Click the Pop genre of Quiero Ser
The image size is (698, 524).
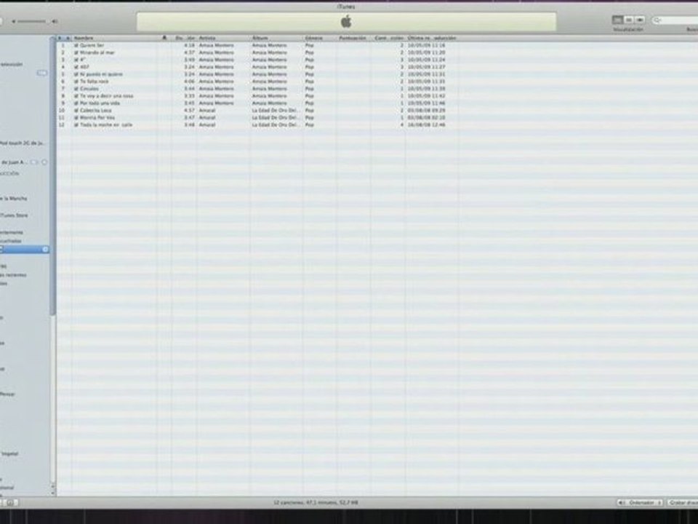tap(310, 45)
